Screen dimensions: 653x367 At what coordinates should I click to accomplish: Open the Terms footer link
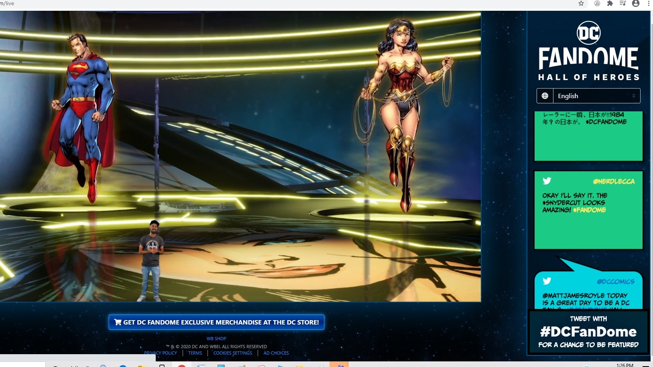pyautogui.click(x=195, y=353)
